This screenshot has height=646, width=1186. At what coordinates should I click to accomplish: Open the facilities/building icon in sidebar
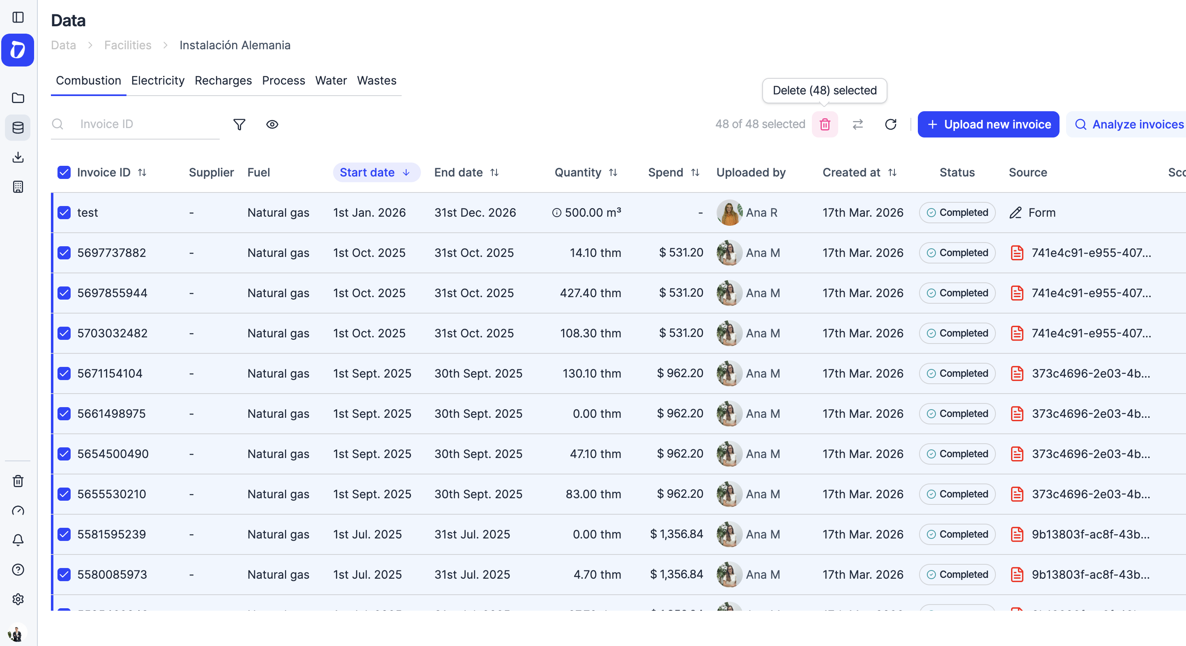tap(18, 186)
